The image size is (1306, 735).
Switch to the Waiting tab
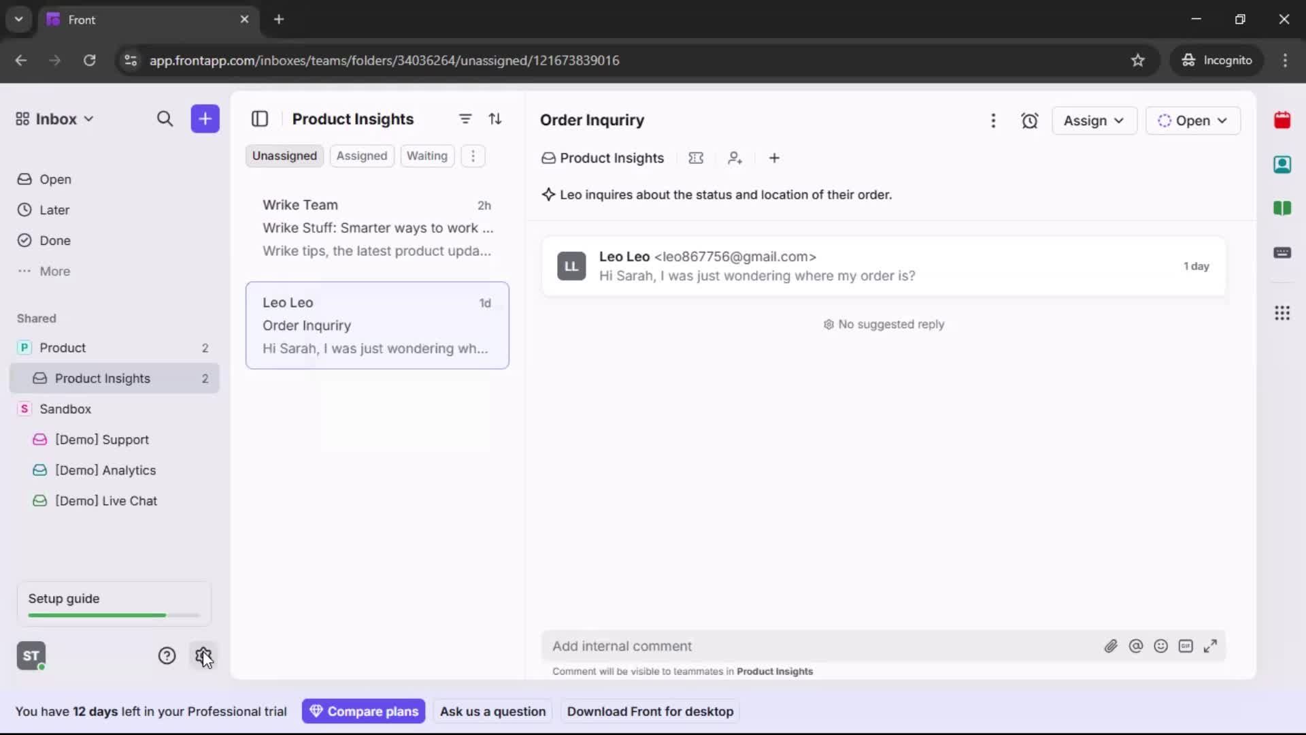[x=427, y=156]
